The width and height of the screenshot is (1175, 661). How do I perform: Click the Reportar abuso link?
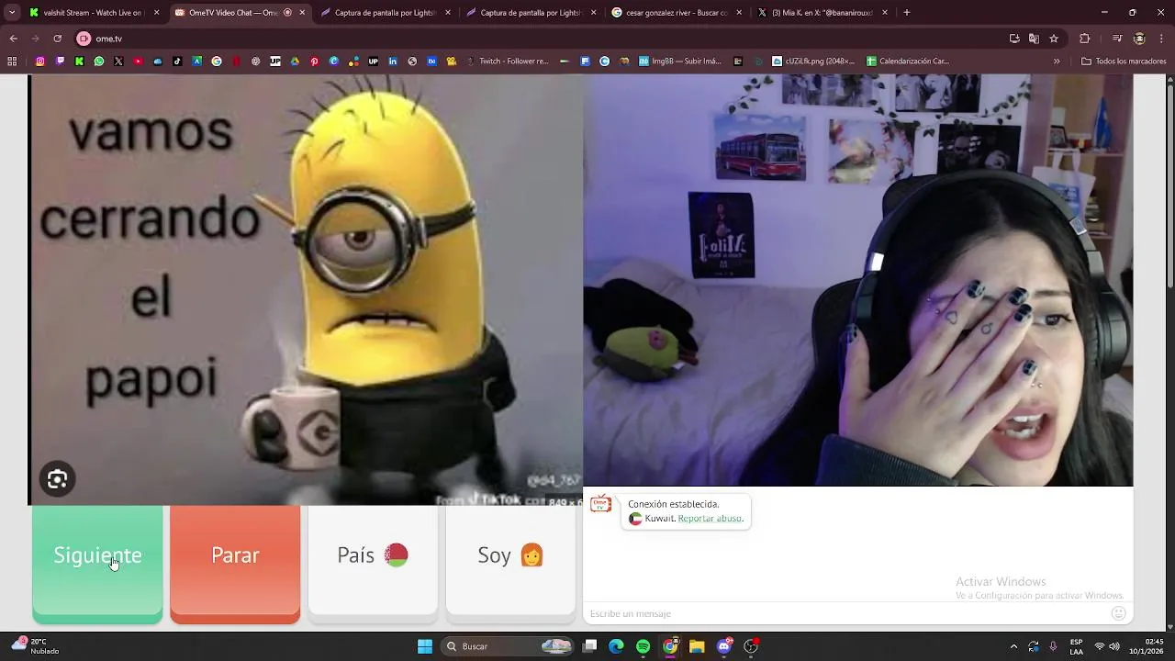710,519
